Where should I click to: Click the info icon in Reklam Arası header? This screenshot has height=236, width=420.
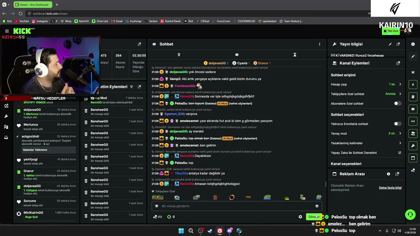coord(388,174)
